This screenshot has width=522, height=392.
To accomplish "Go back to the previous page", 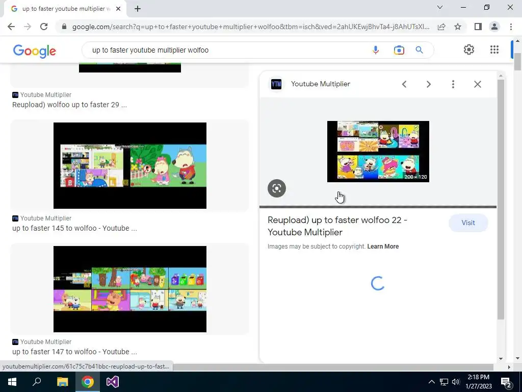I will pyautogui.click(x=11, y=27).
